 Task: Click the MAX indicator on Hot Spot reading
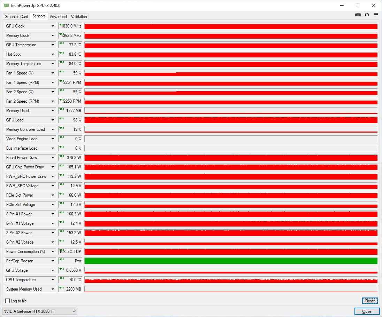click(61, 53)
